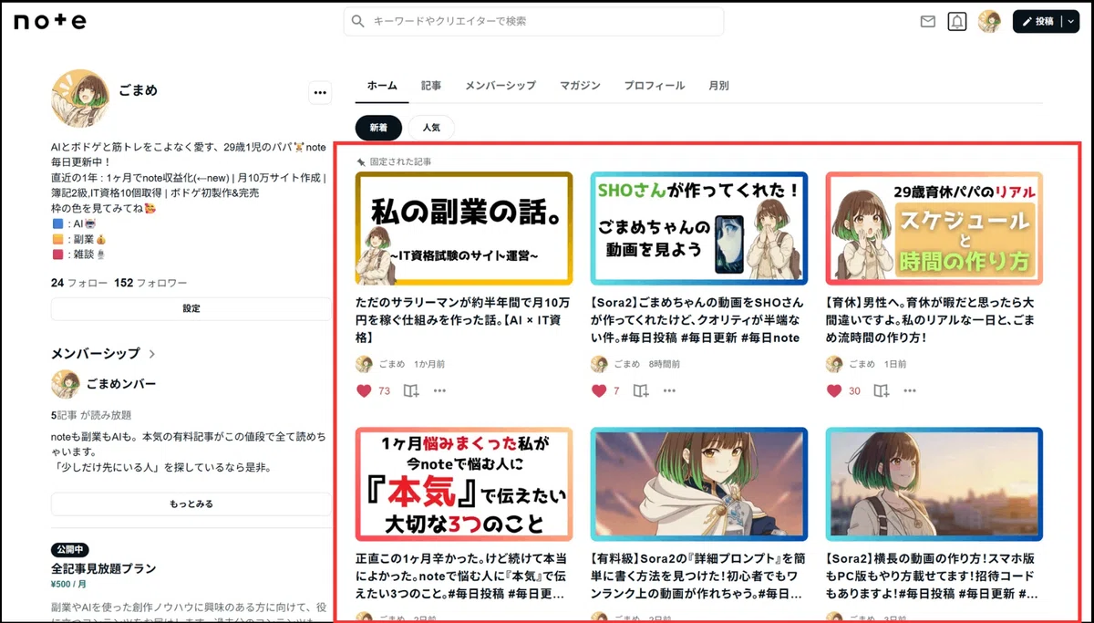Open the 152 フォロワー list
The image size is (1094, 623).
[x=150, y=283]
